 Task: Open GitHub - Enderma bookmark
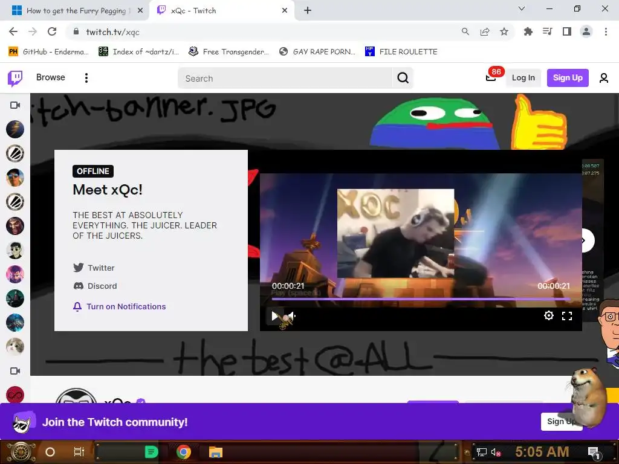[48, 52]
